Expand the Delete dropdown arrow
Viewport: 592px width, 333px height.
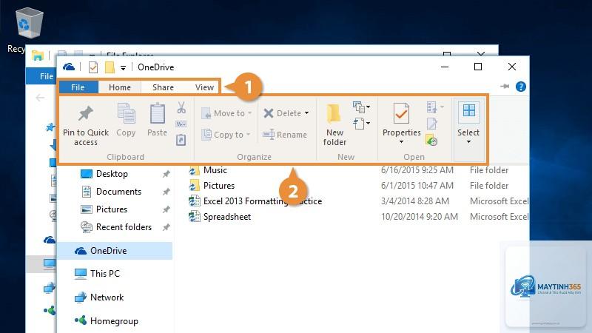(306, 113)
